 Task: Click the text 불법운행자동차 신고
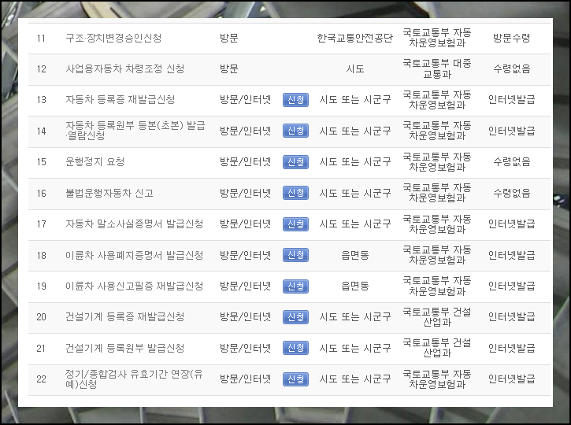click(x=109, y=193)
